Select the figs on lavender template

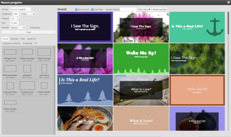197,118
